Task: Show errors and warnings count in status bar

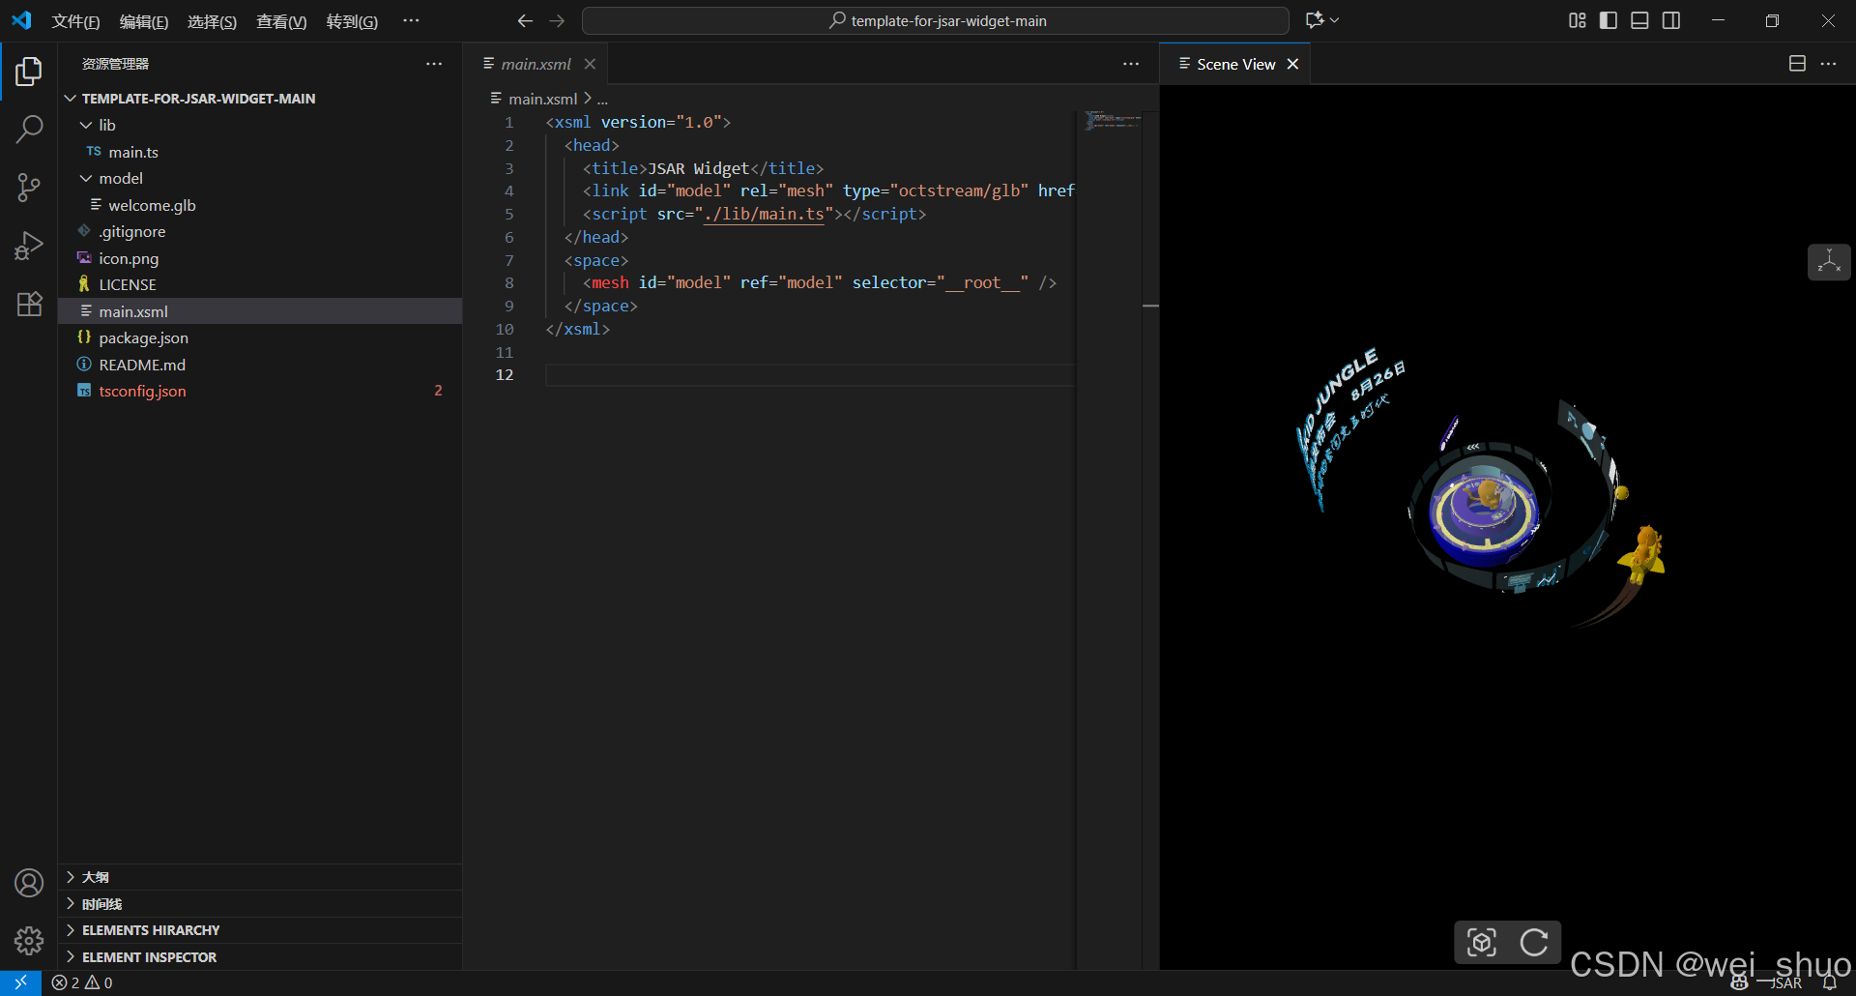Action: 82,982
